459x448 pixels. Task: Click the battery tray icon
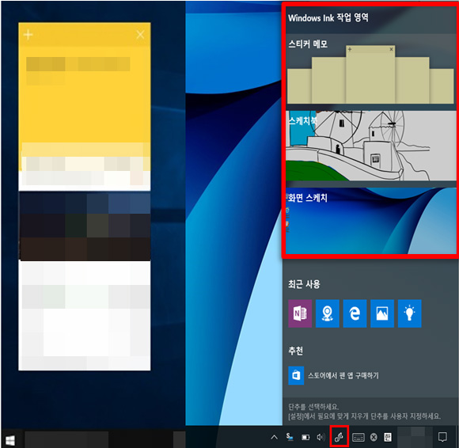click(x=305, y=438)
